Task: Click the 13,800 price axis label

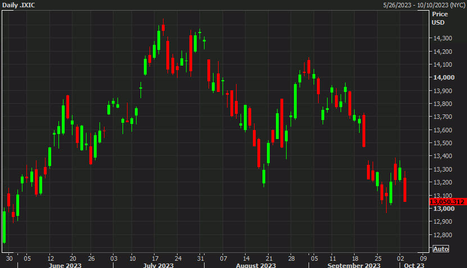Action: 443,104
